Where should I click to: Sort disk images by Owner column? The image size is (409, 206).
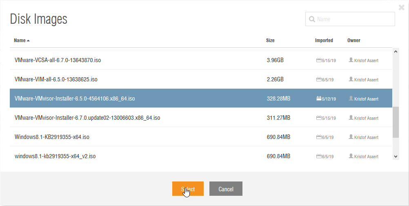tap(353, 40)
